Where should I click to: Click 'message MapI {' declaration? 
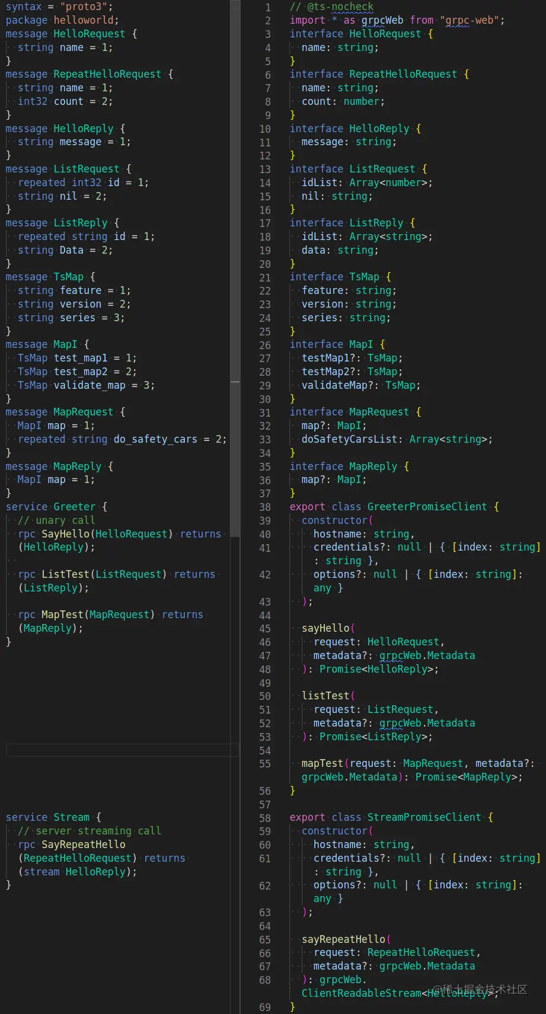47,344
